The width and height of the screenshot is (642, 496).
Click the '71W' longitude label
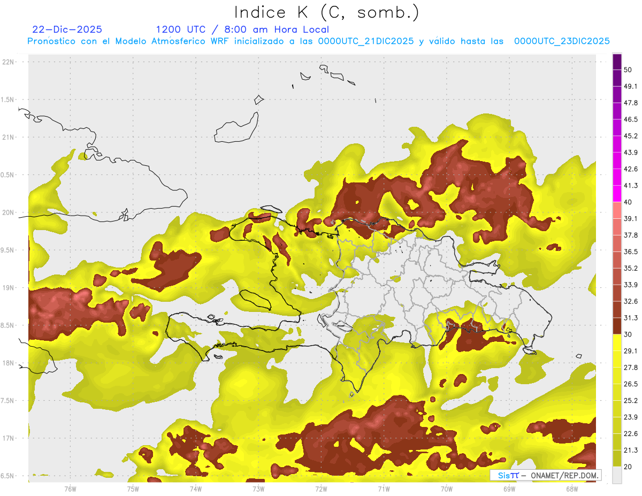tap(384, 489)
